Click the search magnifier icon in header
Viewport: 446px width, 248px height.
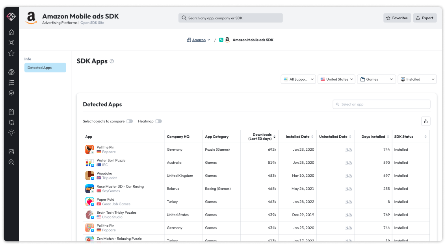184,18
